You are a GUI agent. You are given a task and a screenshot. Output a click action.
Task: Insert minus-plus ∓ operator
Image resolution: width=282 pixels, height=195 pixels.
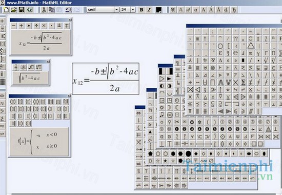[x=67, y=26]
